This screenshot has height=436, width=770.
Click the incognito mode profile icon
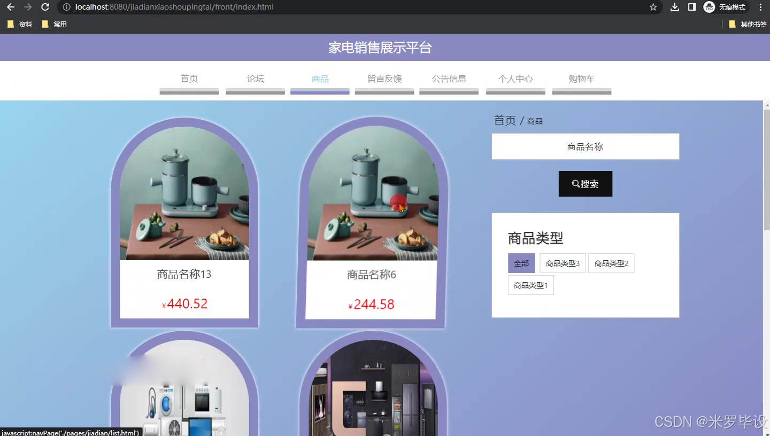[709, 7]
